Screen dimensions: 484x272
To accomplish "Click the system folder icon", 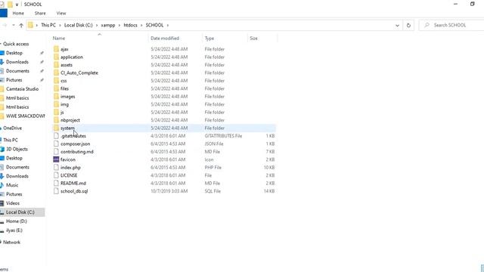I will [x=56, y=128].
